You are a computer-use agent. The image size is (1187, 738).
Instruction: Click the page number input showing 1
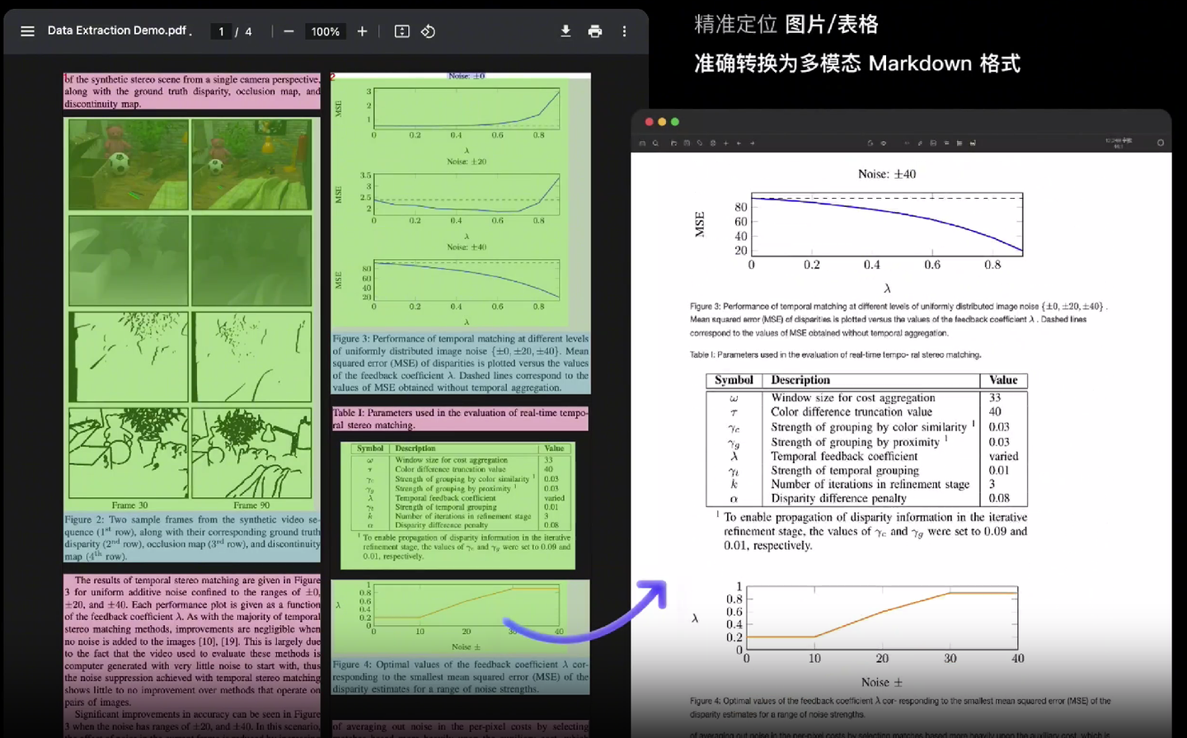[220, 31]
